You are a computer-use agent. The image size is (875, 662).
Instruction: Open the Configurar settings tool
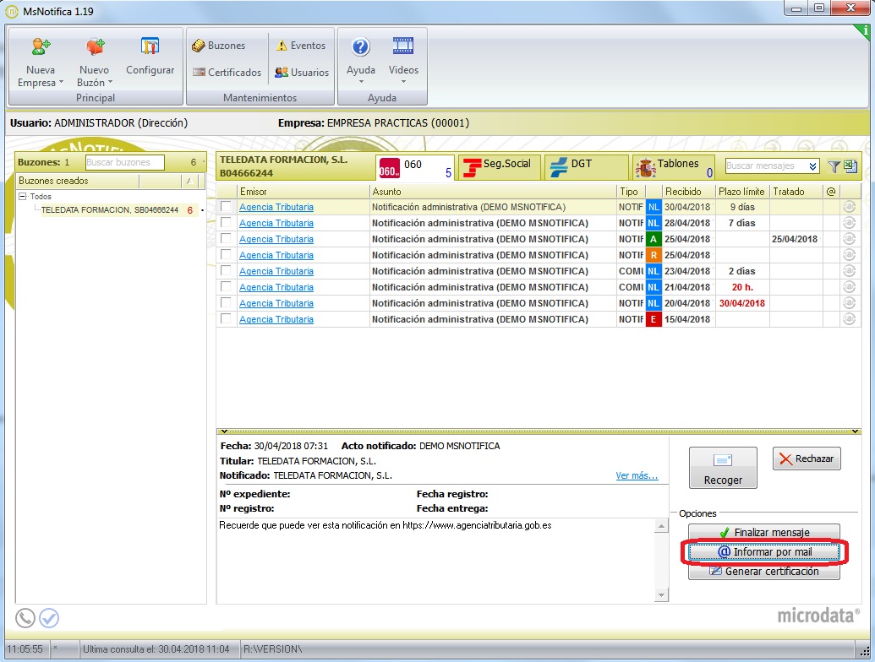(x=150, y=56)
